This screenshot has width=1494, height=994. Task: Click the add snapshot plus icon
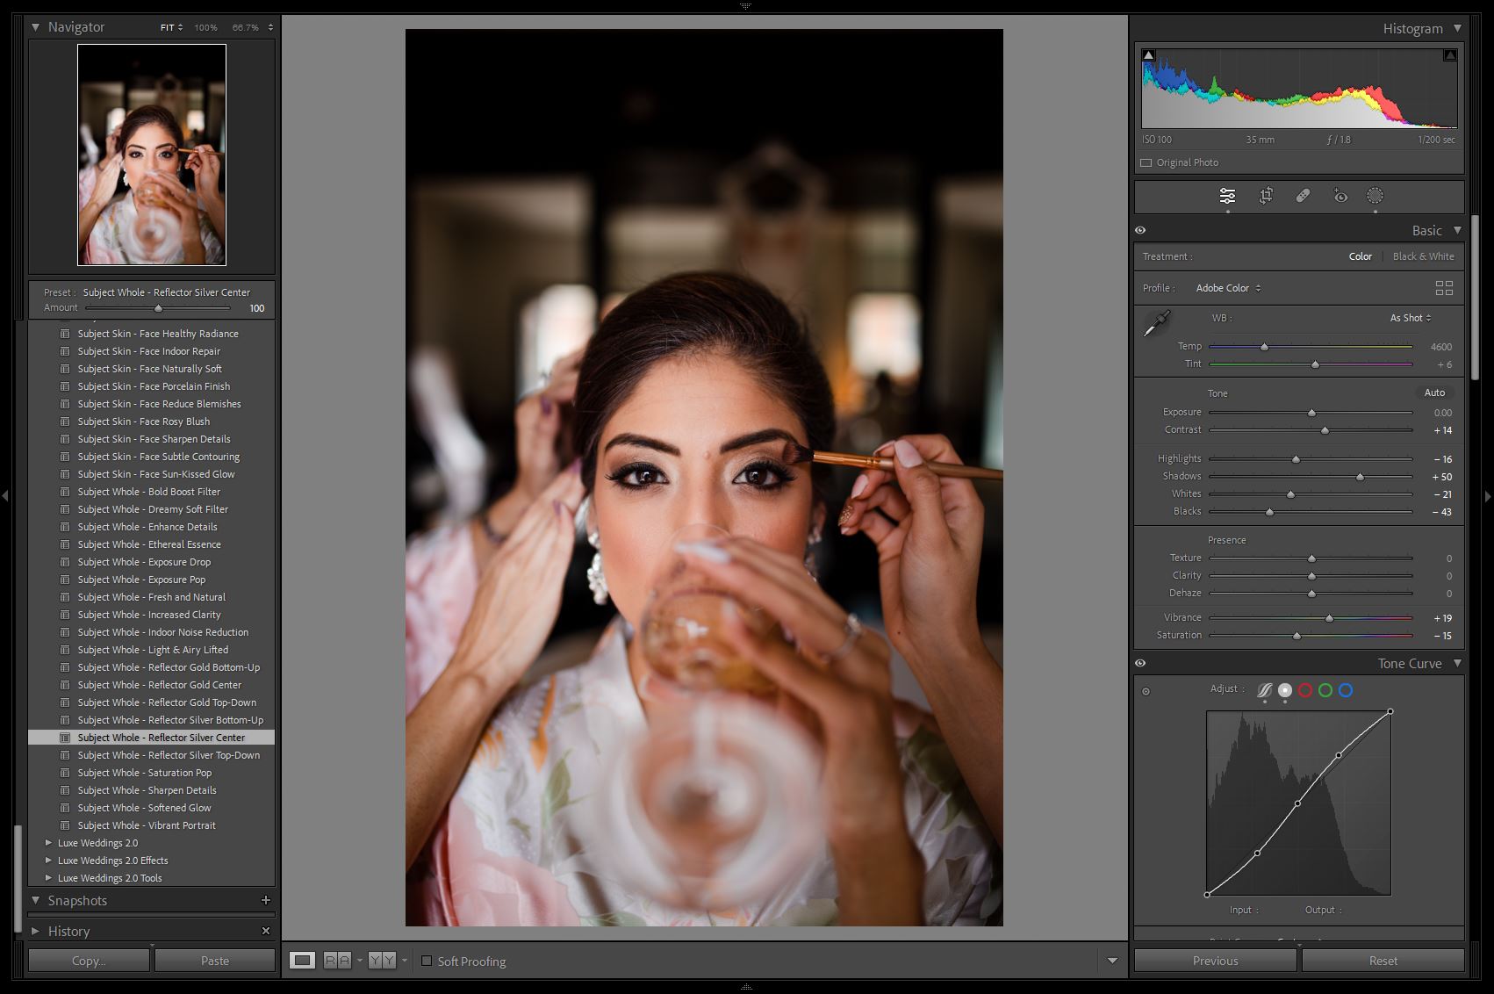point(265,900)
